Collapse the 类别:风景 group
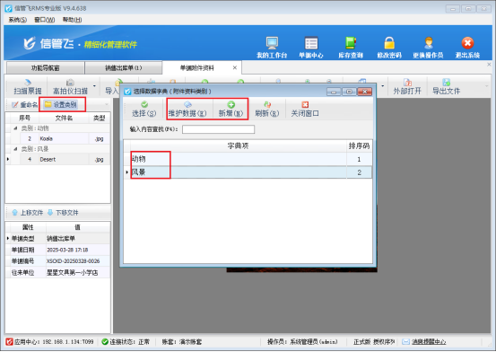The height and width of the screenshot is (352, 496). 15,149
